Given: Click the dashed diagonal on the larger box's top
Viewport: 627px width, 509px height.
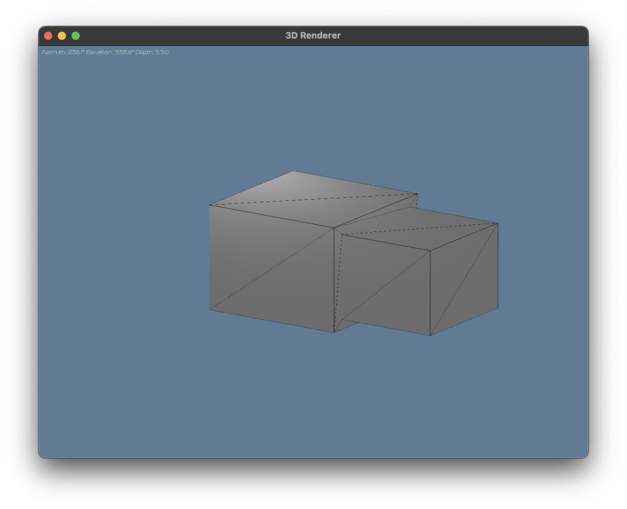Looking at the screenshot, I should (312, 200).
